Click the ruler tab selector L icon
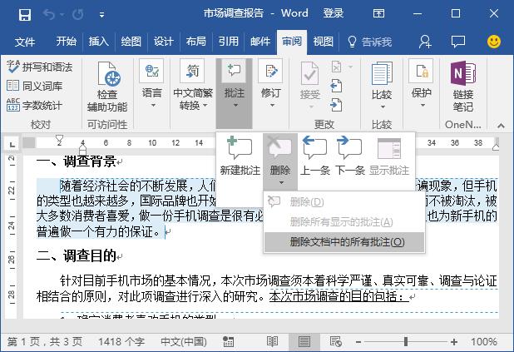 12,144
